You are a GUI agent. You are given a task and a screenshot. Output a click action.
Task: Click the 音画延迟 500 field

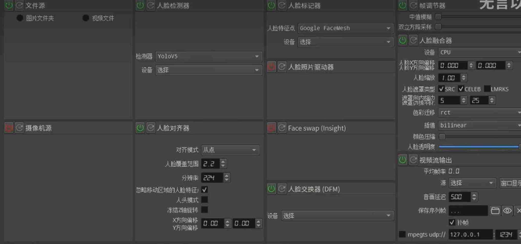click(460, 197)
